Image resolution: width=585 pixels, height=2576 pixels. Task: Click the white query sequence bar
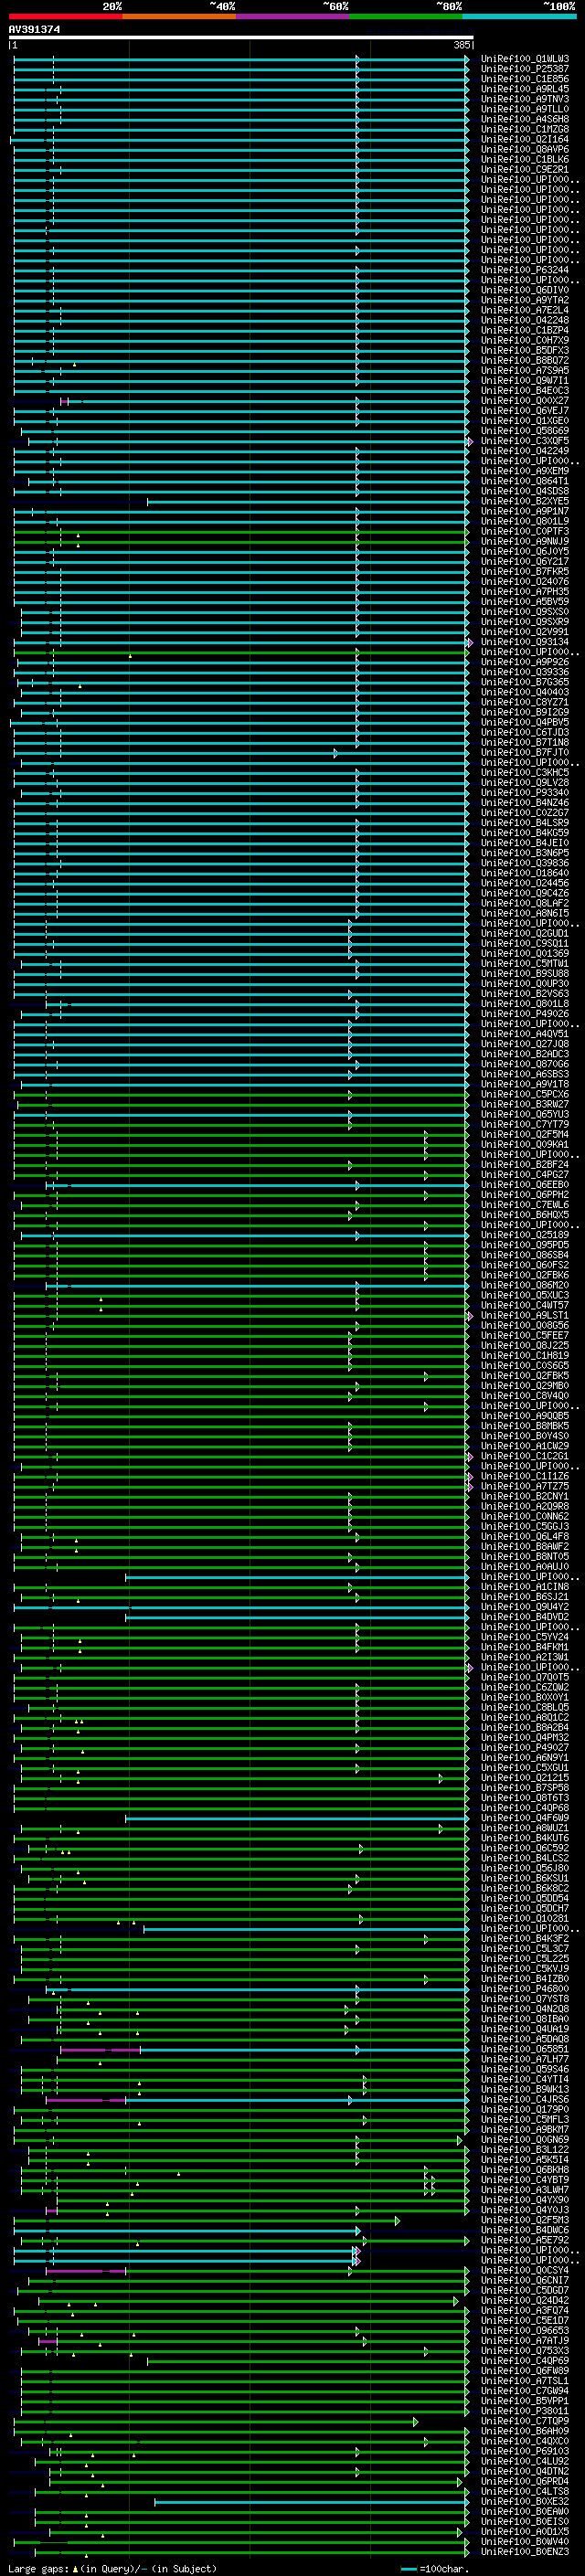pos(241,38)
